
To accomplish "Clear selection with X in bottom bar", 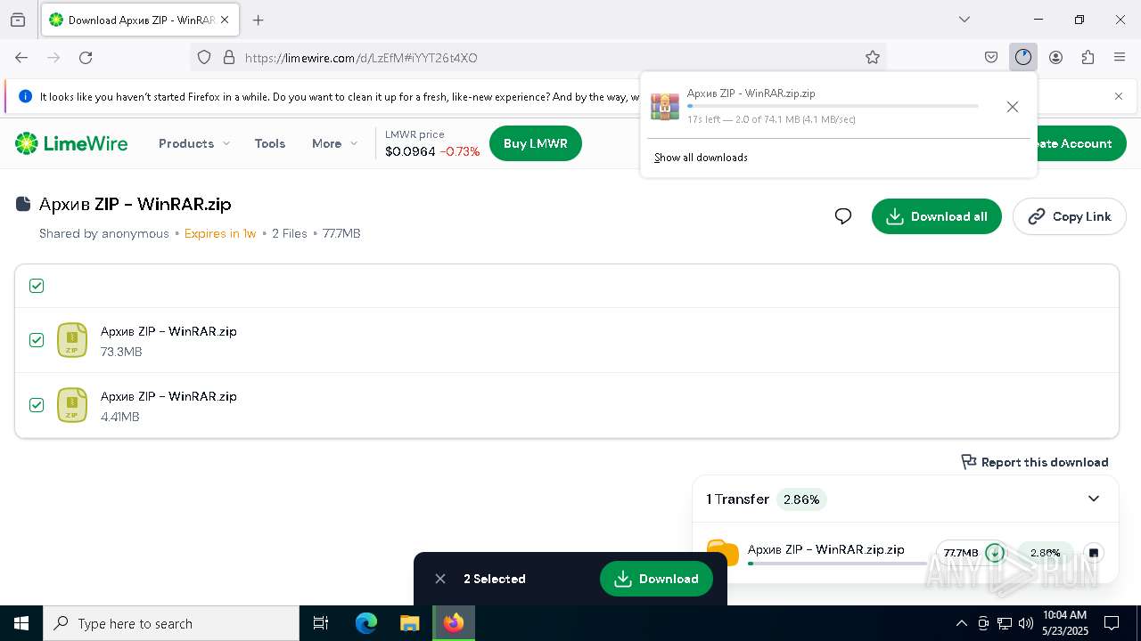I will 440,579.
